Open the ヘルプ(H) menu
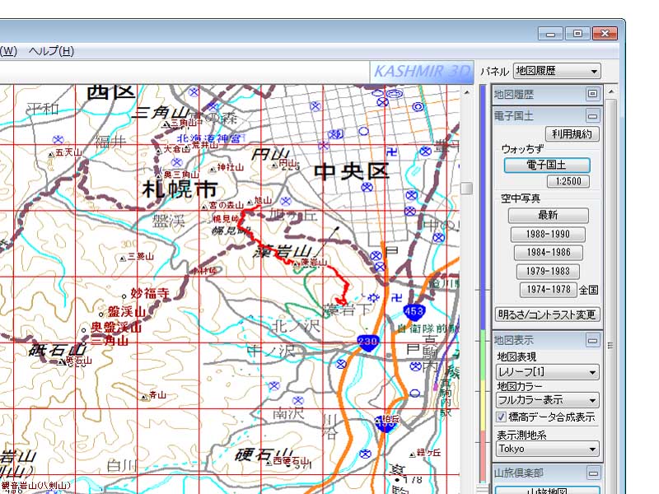Viewport: 659px width, 494px height. pyautogui.click(x=51, y=51)
